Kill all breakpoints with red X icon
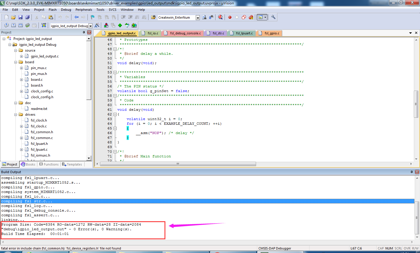Screen dimensions: 420x253 pyautogui.click(x=251, y=17)
